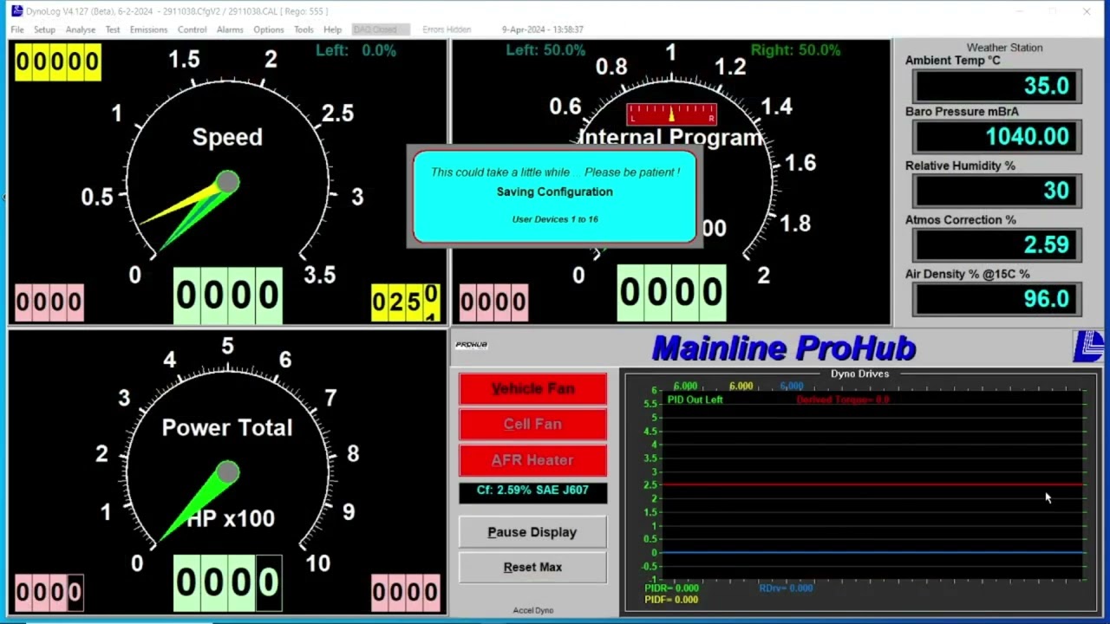Click the Saving Configuration dialog message
This screenshot has height=624, width=1110.
(x=555, y=192)
